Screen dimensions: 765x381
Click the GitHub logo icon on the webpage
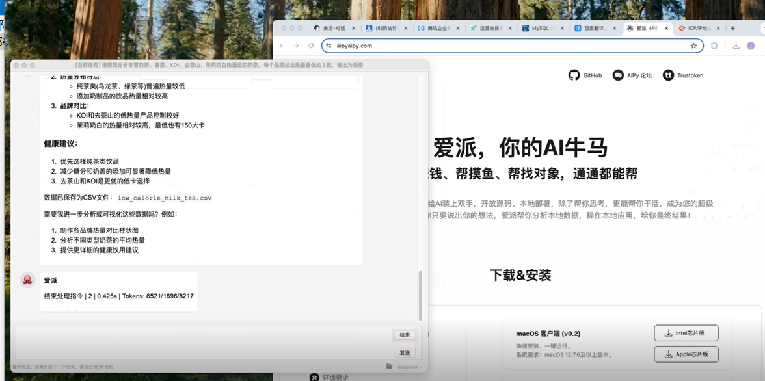coord(574,75)
